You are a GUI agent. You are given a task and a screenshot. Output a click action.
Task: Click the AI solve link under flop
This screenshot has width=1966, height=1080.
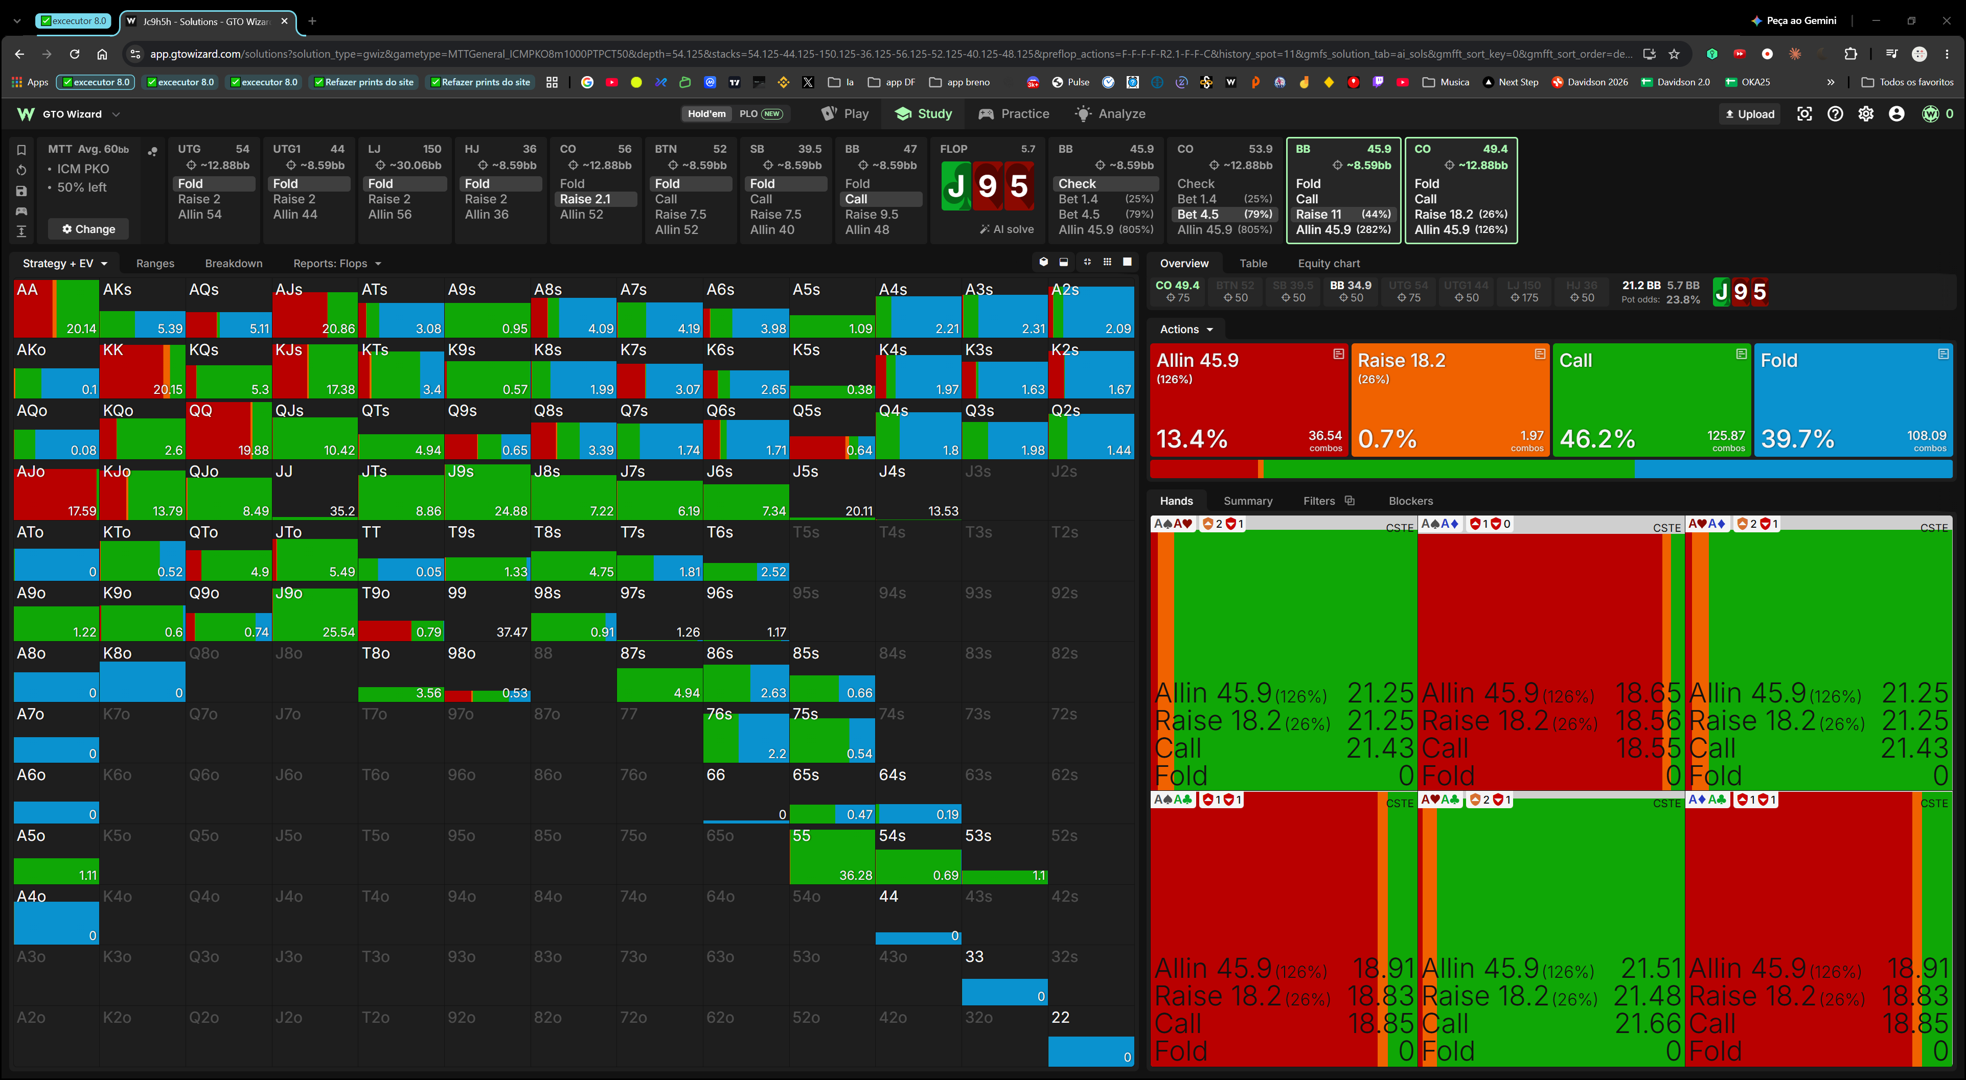point(1007,229)
